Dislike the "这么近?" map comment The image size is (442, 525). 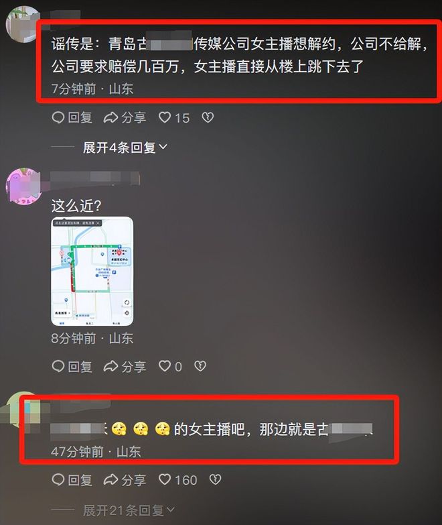[x=200, y=366]
